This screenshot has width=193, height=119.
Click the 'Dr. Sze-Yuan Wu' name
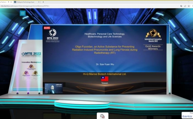tap(105, 64)
